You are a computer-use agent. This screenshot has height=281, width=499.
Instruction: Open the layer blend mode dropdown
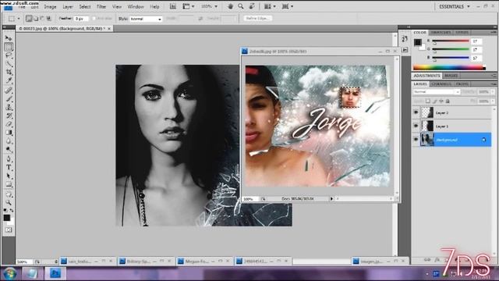(x=437, y=92)
